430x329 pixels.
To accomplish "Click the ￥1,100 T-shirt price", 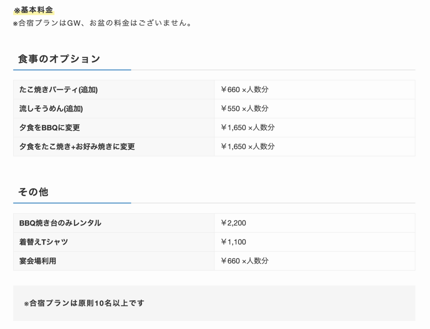I will (x=233, y=242).
